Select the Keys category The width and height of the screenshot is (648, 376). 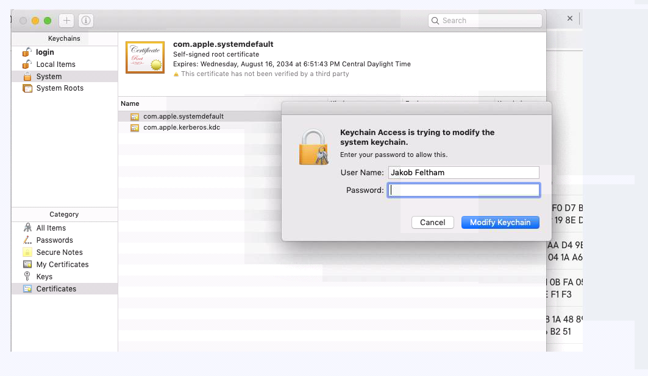(x=44, y=277)
